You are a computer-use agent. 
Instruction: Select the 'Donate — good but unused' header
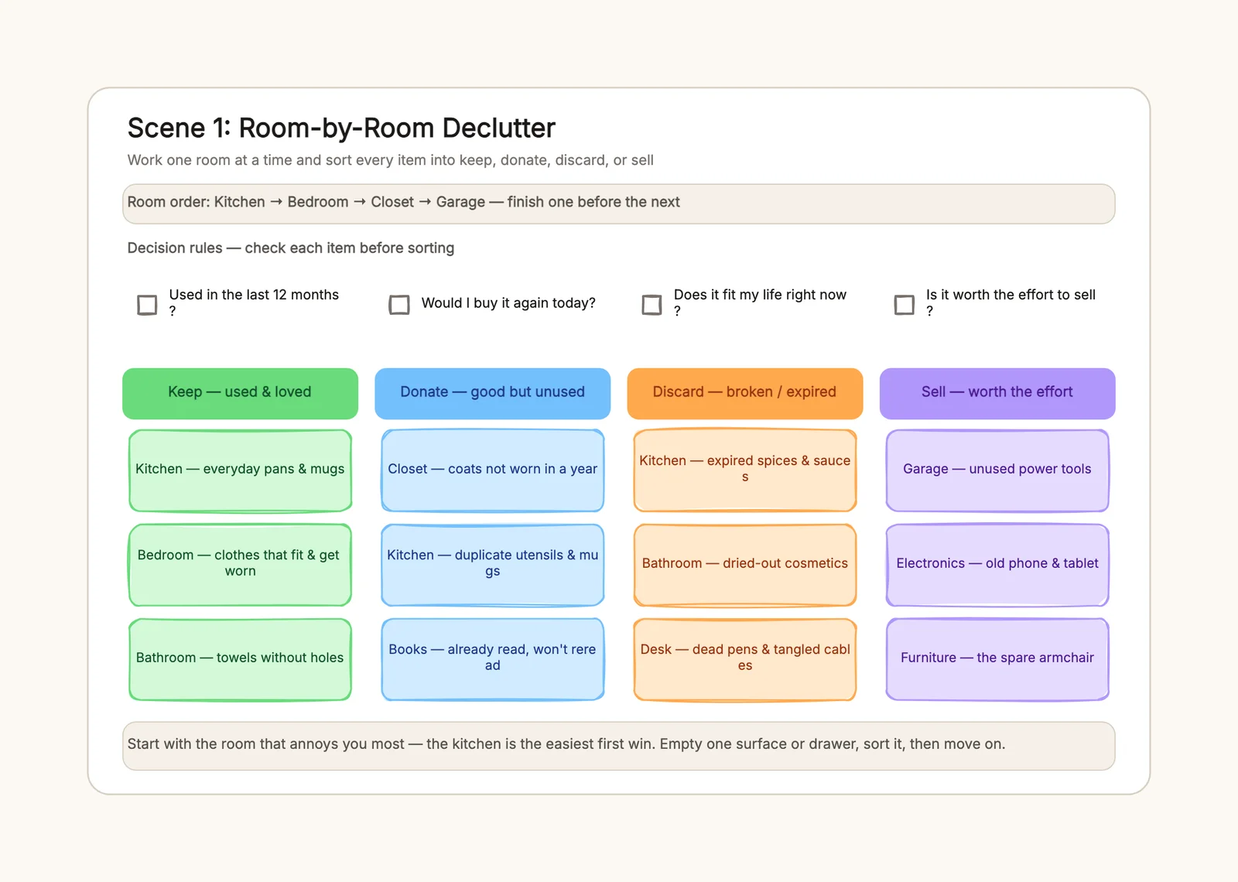point(492,393)
